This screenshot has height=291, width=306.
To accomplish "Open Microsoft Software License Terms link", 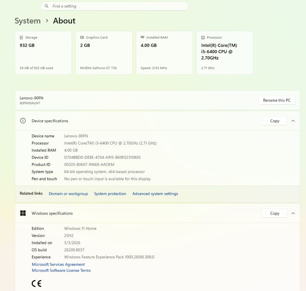I will click(61, 270).
